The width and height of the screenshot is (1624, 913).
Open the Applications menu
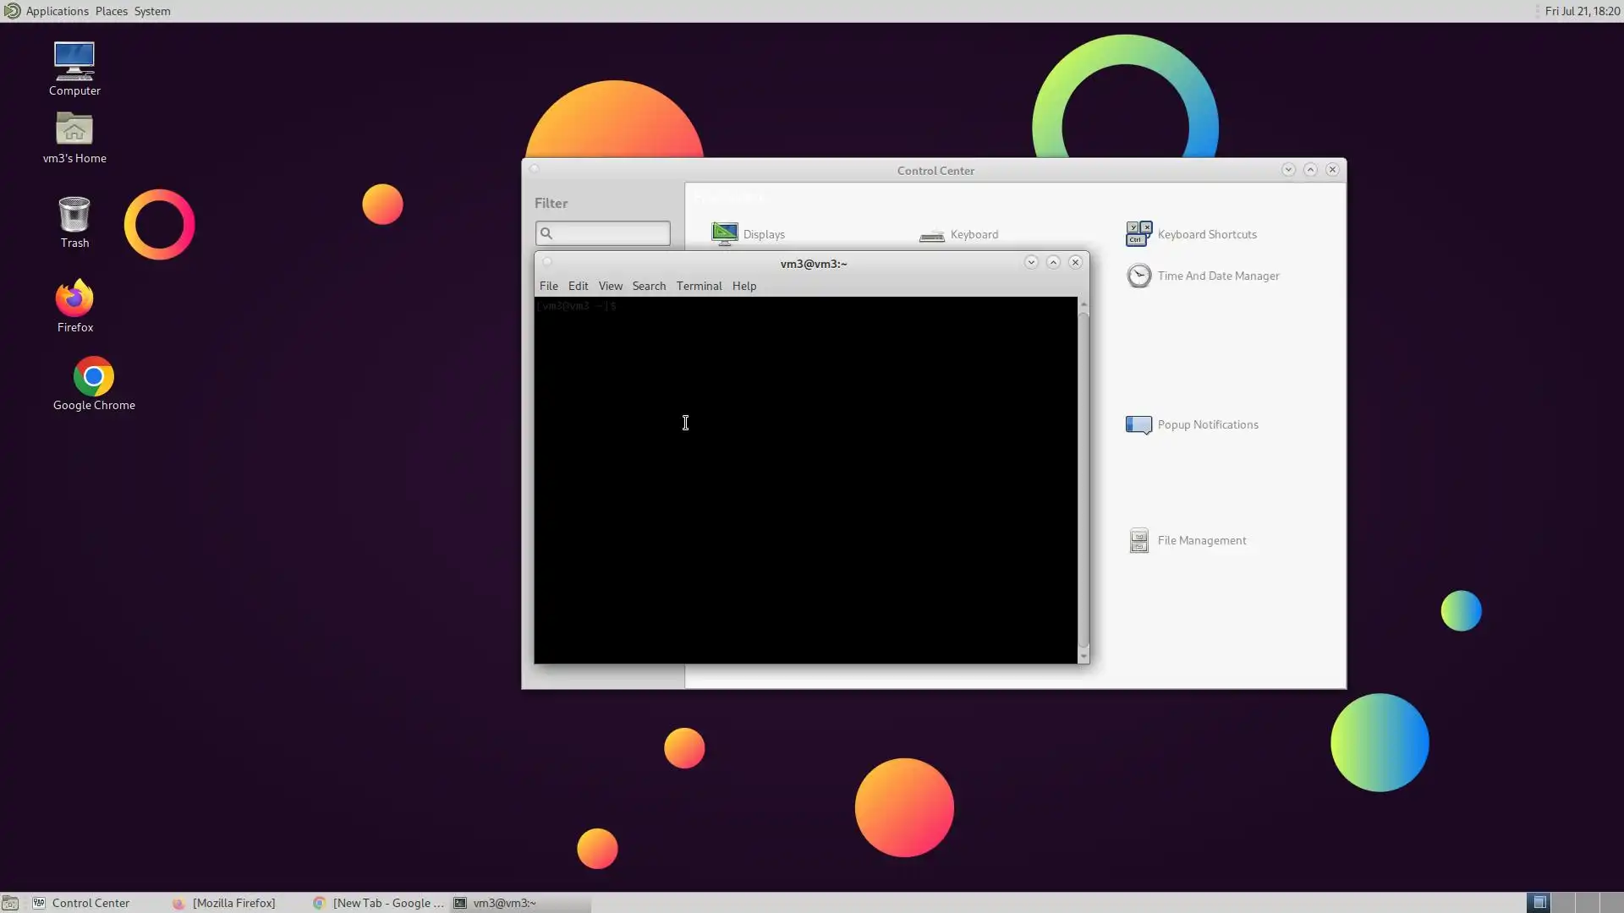tap(57, 11)
